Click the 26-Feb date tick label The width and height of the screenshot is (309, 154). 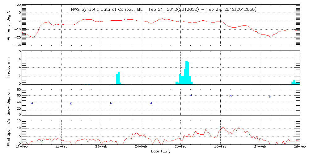(x=220, y=147)
